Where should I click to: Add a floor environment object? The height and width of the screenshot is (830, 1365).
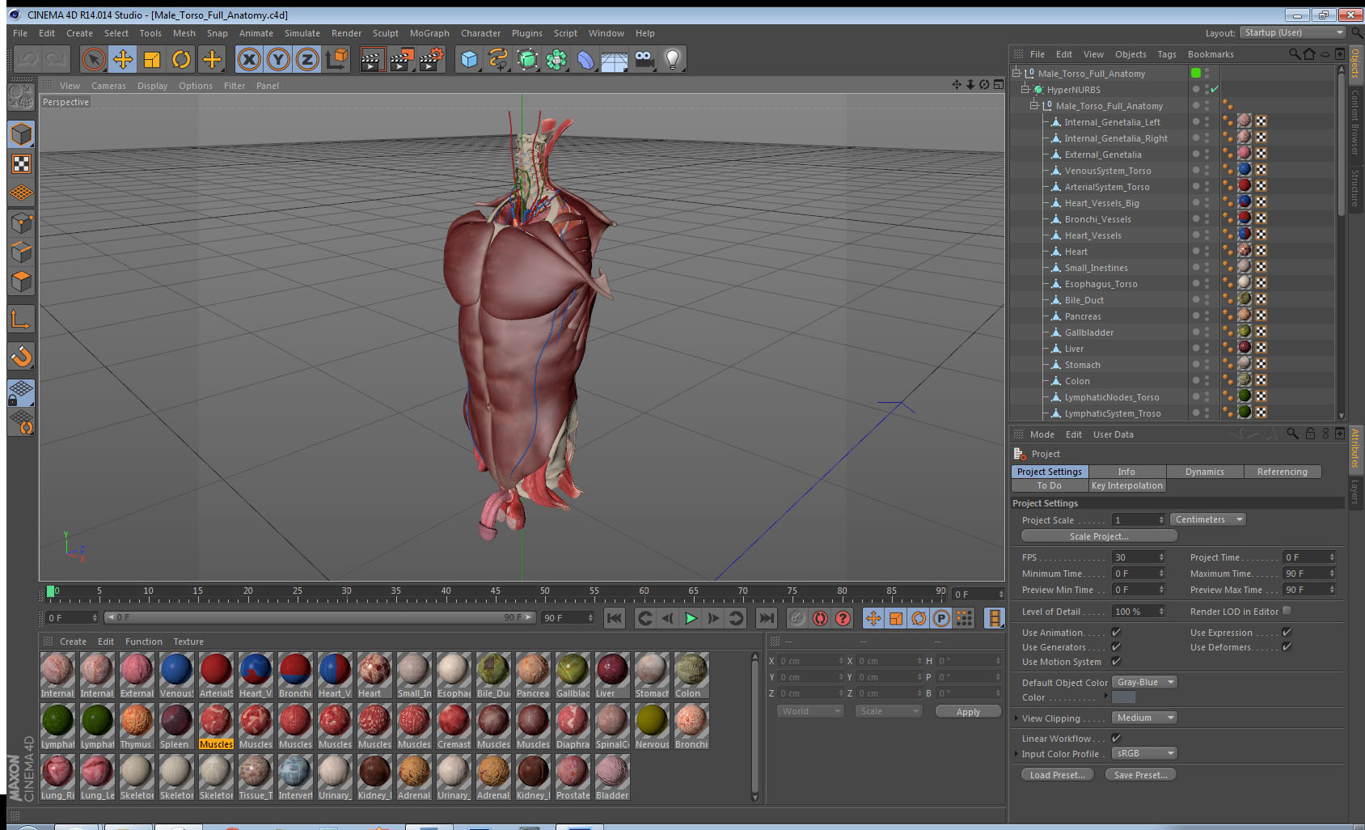click(615, 59)
